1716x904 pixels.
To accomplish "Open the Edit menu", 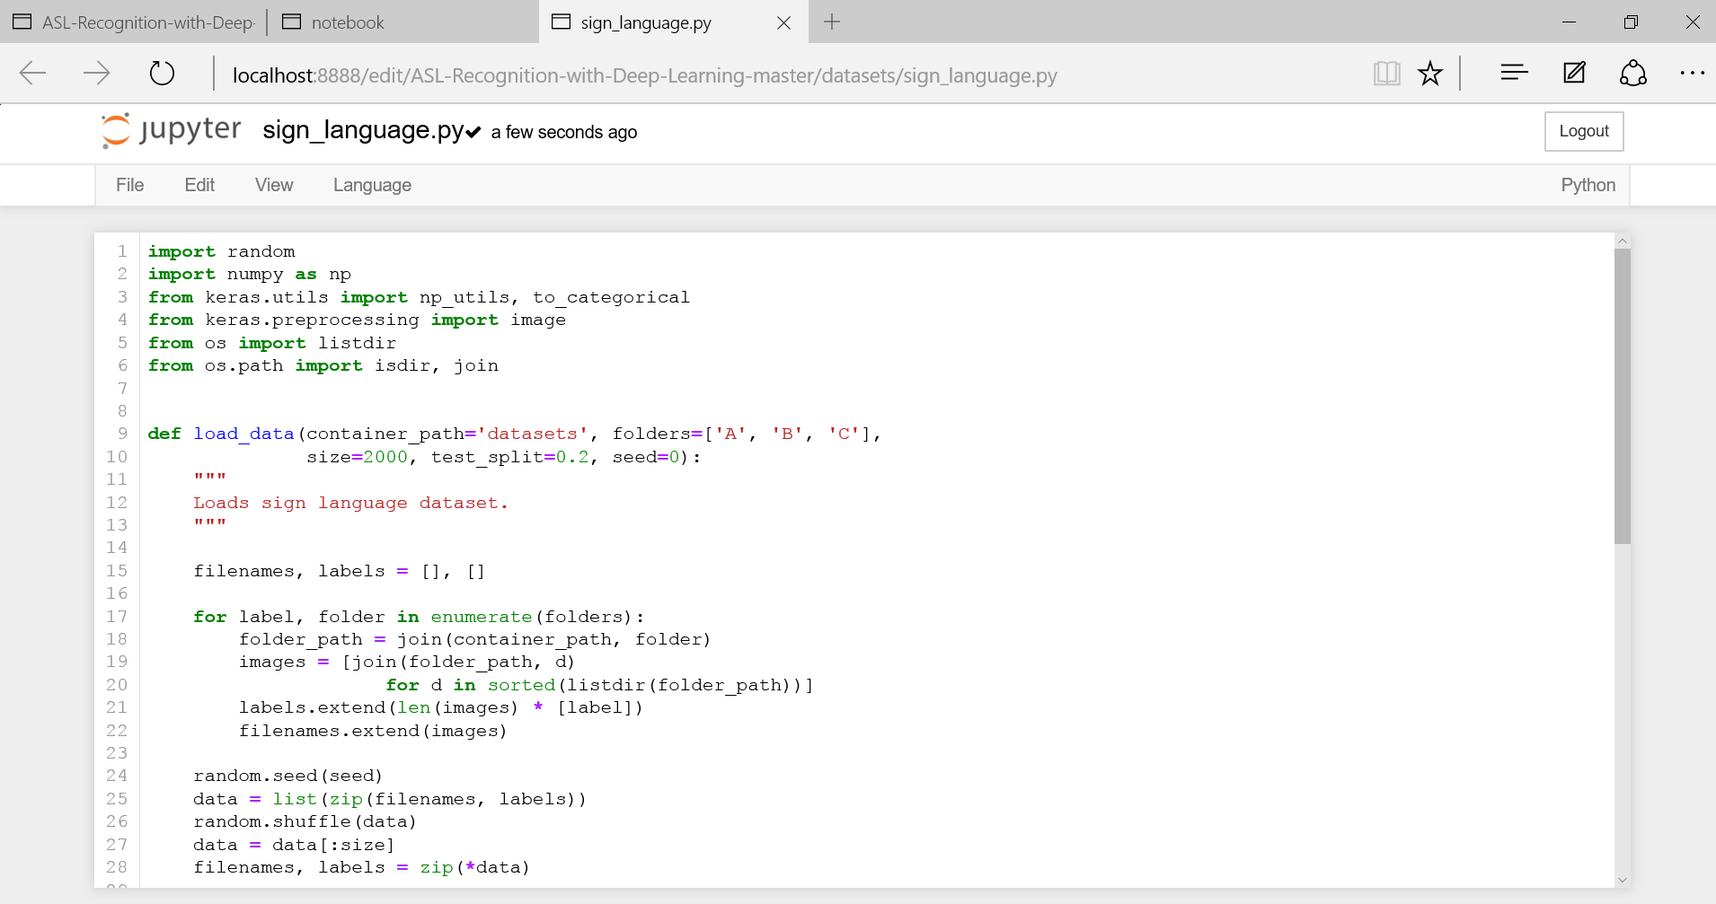I will point(199,185).
